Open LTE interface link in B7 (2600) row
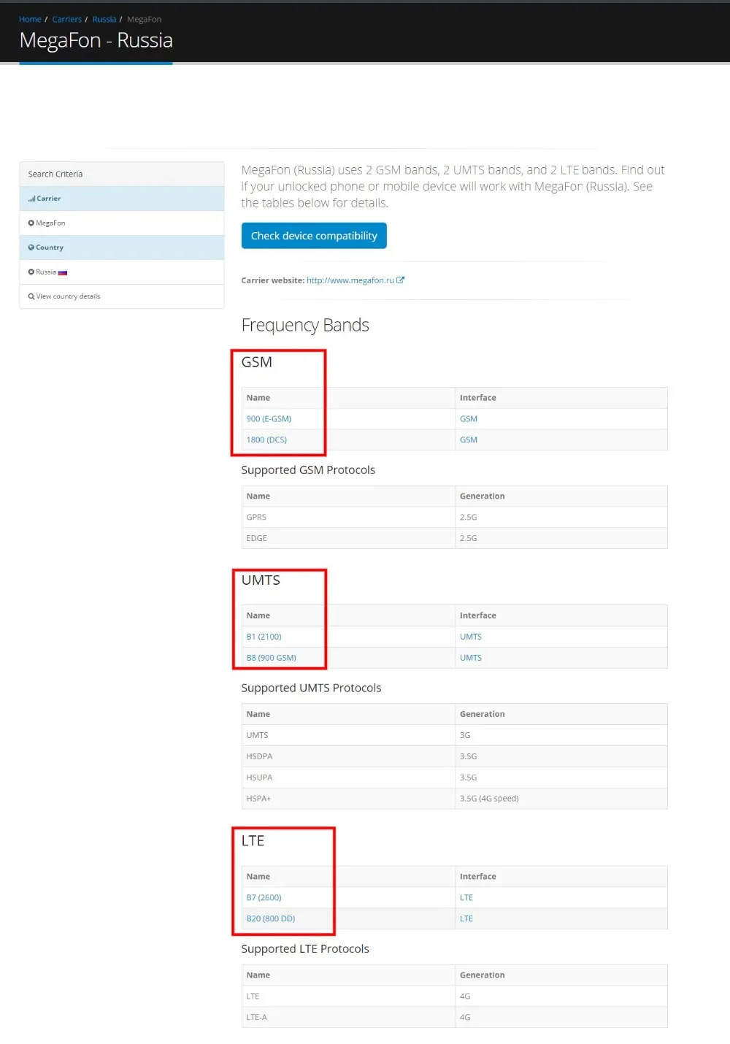 pyautogui.click(x=466, y=898)
